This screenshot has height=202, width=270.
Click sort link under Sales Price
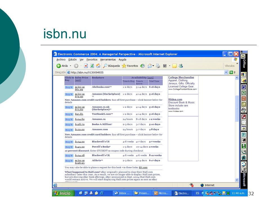[x=78, y=80]
